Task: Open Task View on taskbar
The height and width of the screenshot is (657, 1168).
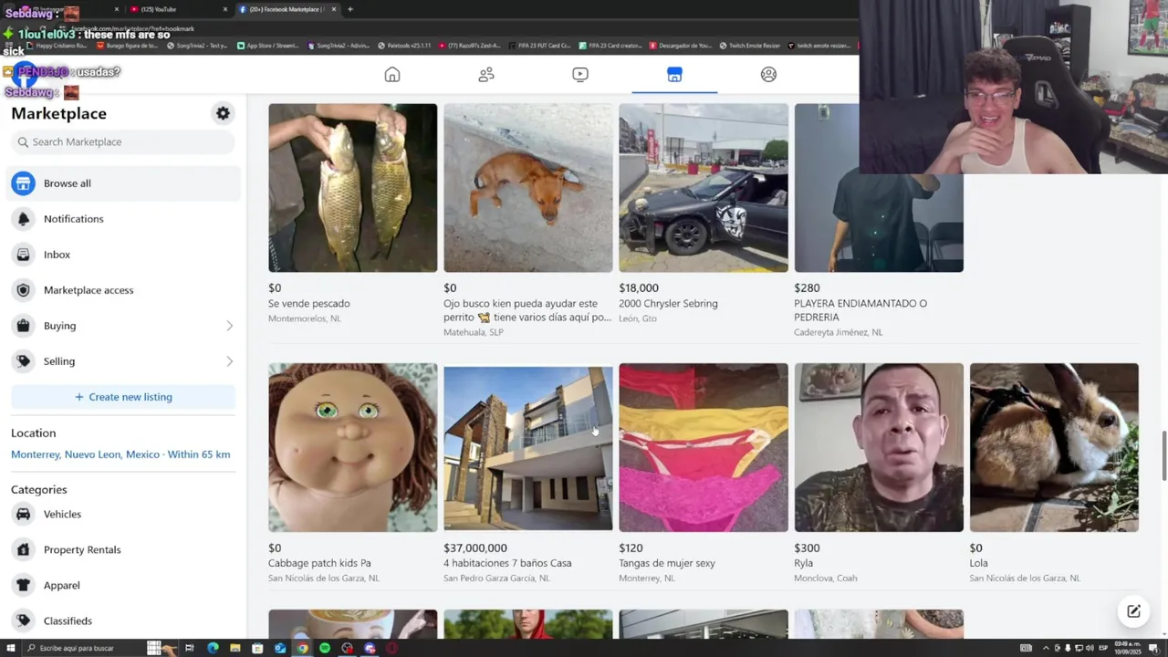Action: (190, 648)
